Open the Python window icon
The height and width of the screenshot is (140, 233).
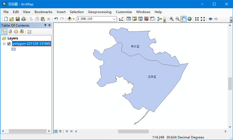(x=152, y=19)
